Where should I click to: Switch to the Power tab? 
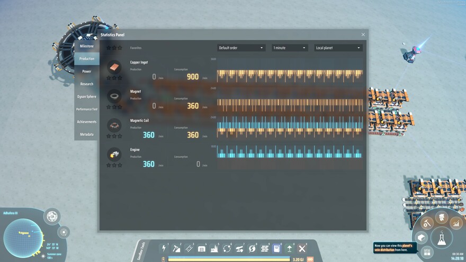87,71
